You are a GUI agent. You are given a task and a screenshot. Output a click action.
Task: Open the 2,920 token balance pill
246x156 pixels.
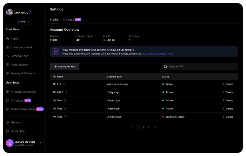click(x=24, y=22)
